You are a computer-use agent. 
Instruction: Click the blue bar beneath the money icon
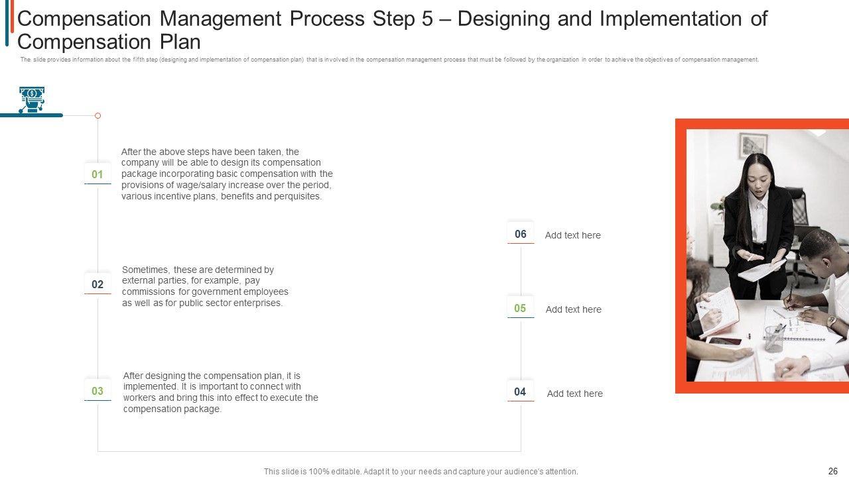(x=31, y=115)
